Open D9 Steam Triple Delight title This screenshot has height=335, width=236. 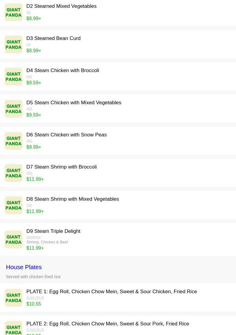tap(53, 231)
